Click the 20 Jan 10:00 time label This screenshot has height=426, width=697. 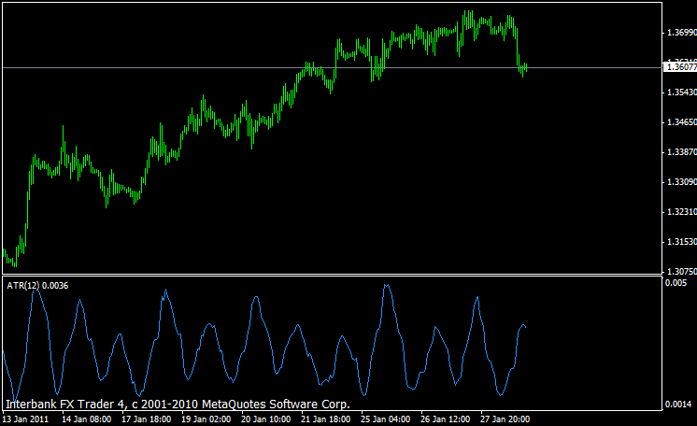[266, 419]
